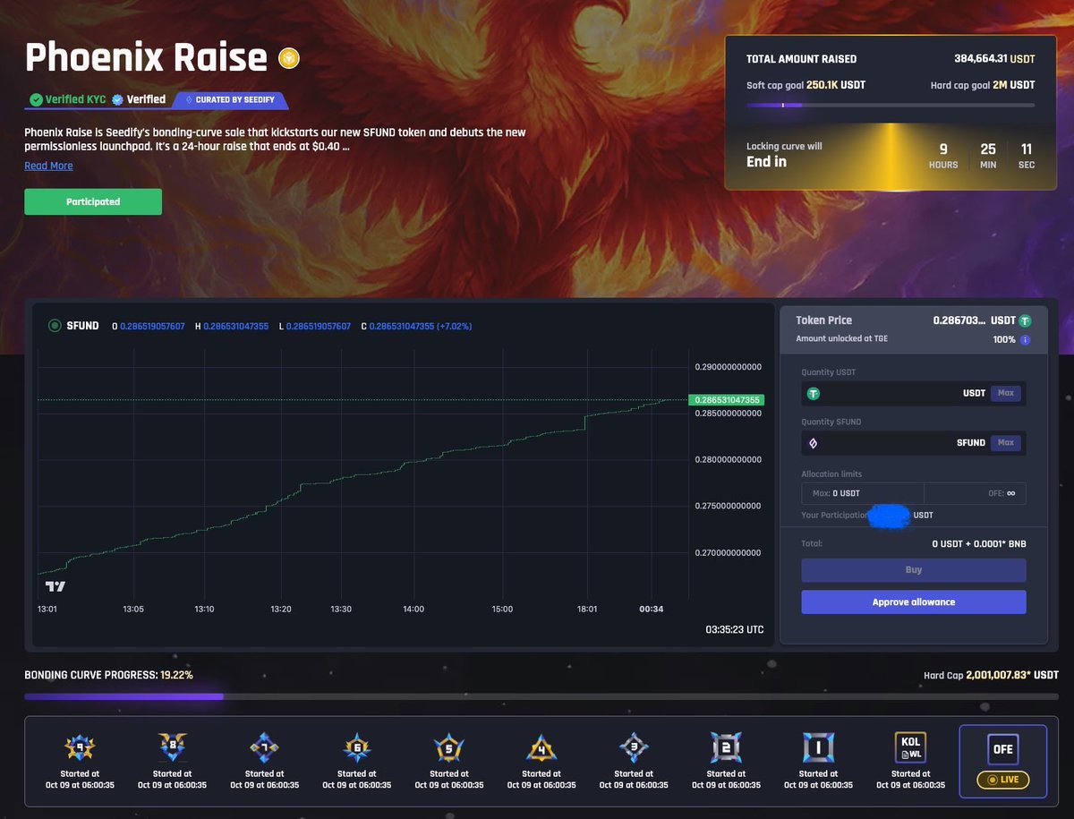Click the SFUND token icon in quantity field
The width and height of the screenshot is (1074, 819).
tap(814, 443)
